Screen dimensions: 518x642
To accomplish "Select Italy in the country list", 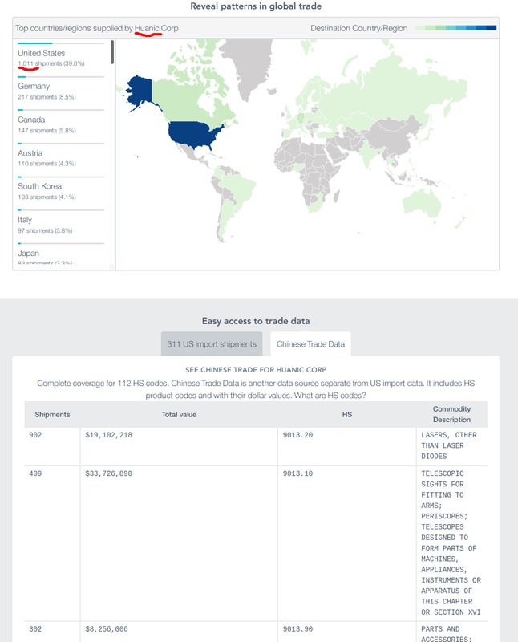I will click(25, 220).
